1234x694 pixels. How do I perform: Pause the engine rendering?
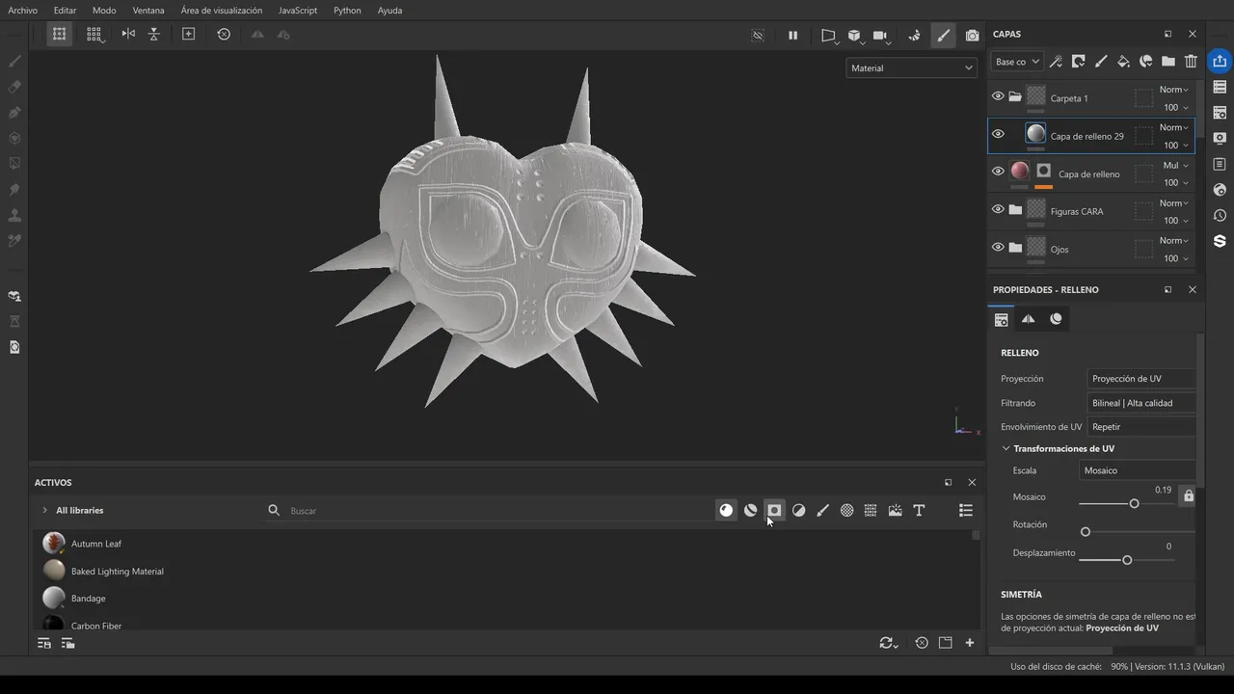[x=792, y=35]
